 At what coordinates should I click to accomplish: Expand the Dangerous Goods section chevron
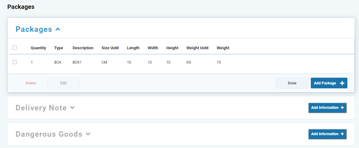click(x=88, y=134)
